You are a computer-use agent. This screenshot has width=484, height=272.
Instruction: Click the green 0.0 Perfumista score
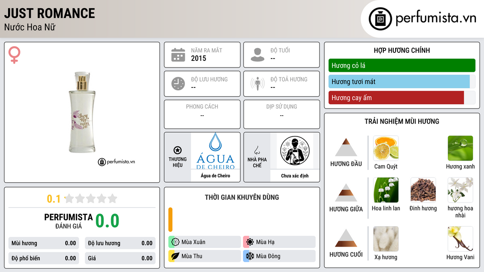click(x=107, y=221)
